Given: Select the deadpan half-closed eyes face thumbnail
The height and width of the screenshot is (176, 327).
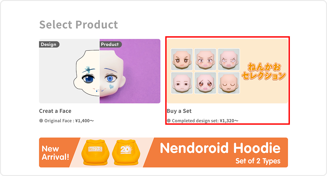Looking at the screenshot, I should [182, 83].
